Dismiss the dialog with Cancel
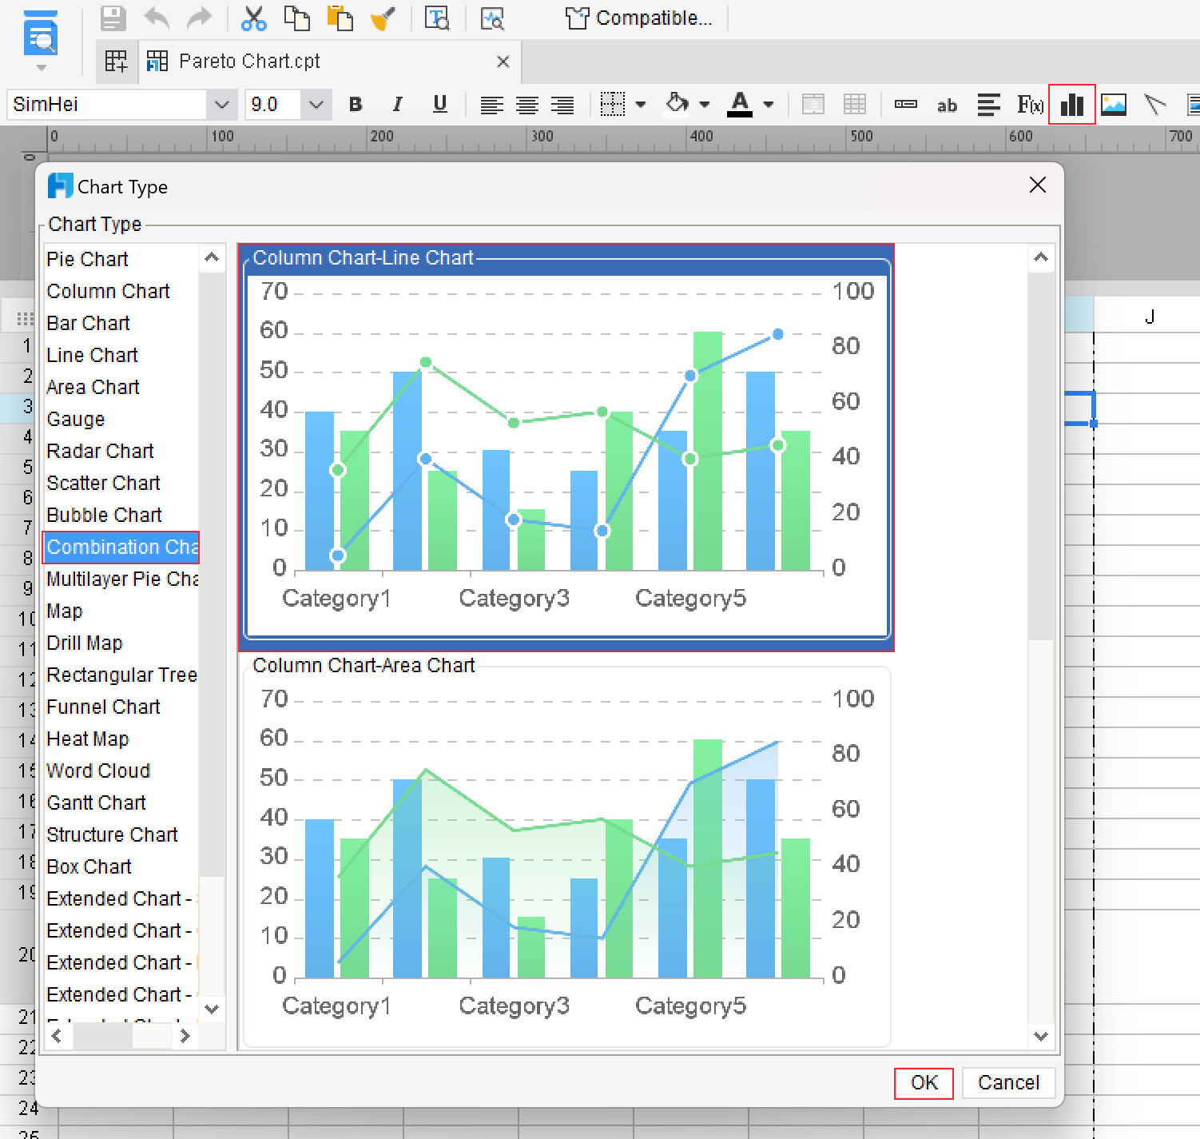The height and width of the screenshot is (1139, 1200). point(1008,1082)
